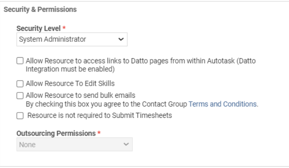289x168 pixels.
Task: Tick the Allow Resource To Edit Skills checkbox
Action: (20, 84)
